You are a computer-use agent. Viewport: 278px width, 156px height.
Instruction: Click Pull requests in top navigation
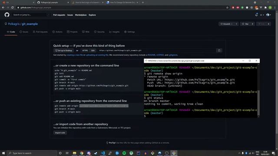click(x=59, y=15)
